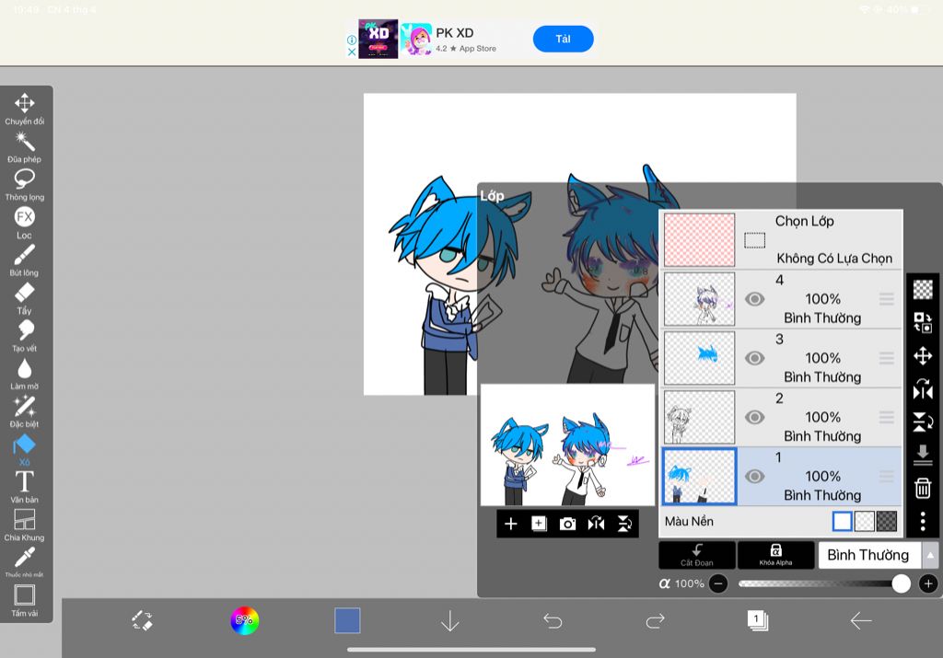The height and width of the screenshot is (658, 943).
Task: Tap the merge layer down arrow icon
Action: click(923, 455)
